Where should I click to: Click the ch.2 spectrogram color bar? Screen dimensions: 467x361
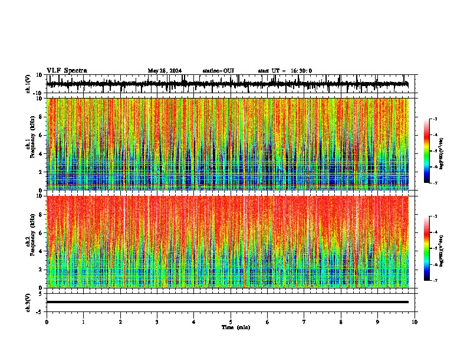coord(427,248)
